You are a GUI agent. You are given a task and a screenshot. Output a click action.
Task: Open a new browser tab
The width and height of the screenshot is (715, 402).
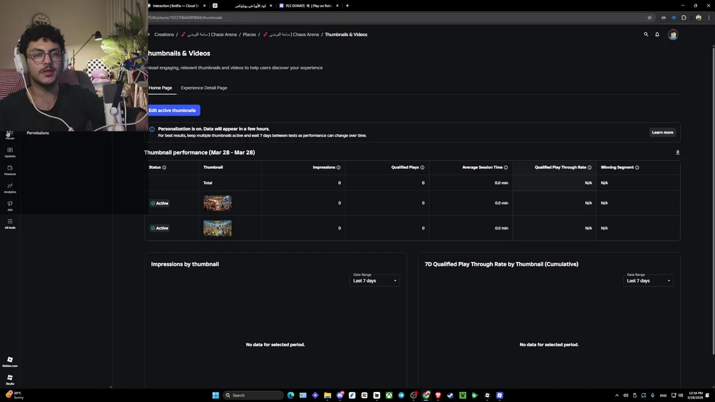347,6
